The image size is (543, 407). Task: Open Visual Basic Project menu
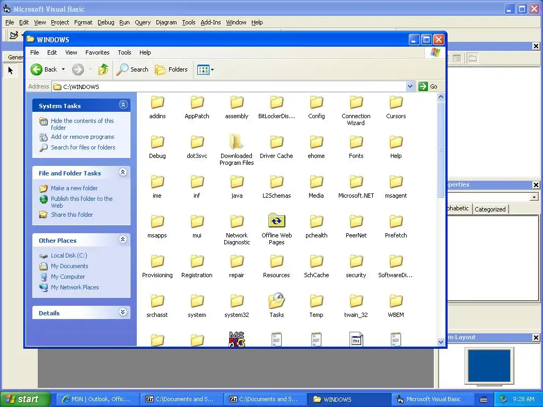(60, 22)
